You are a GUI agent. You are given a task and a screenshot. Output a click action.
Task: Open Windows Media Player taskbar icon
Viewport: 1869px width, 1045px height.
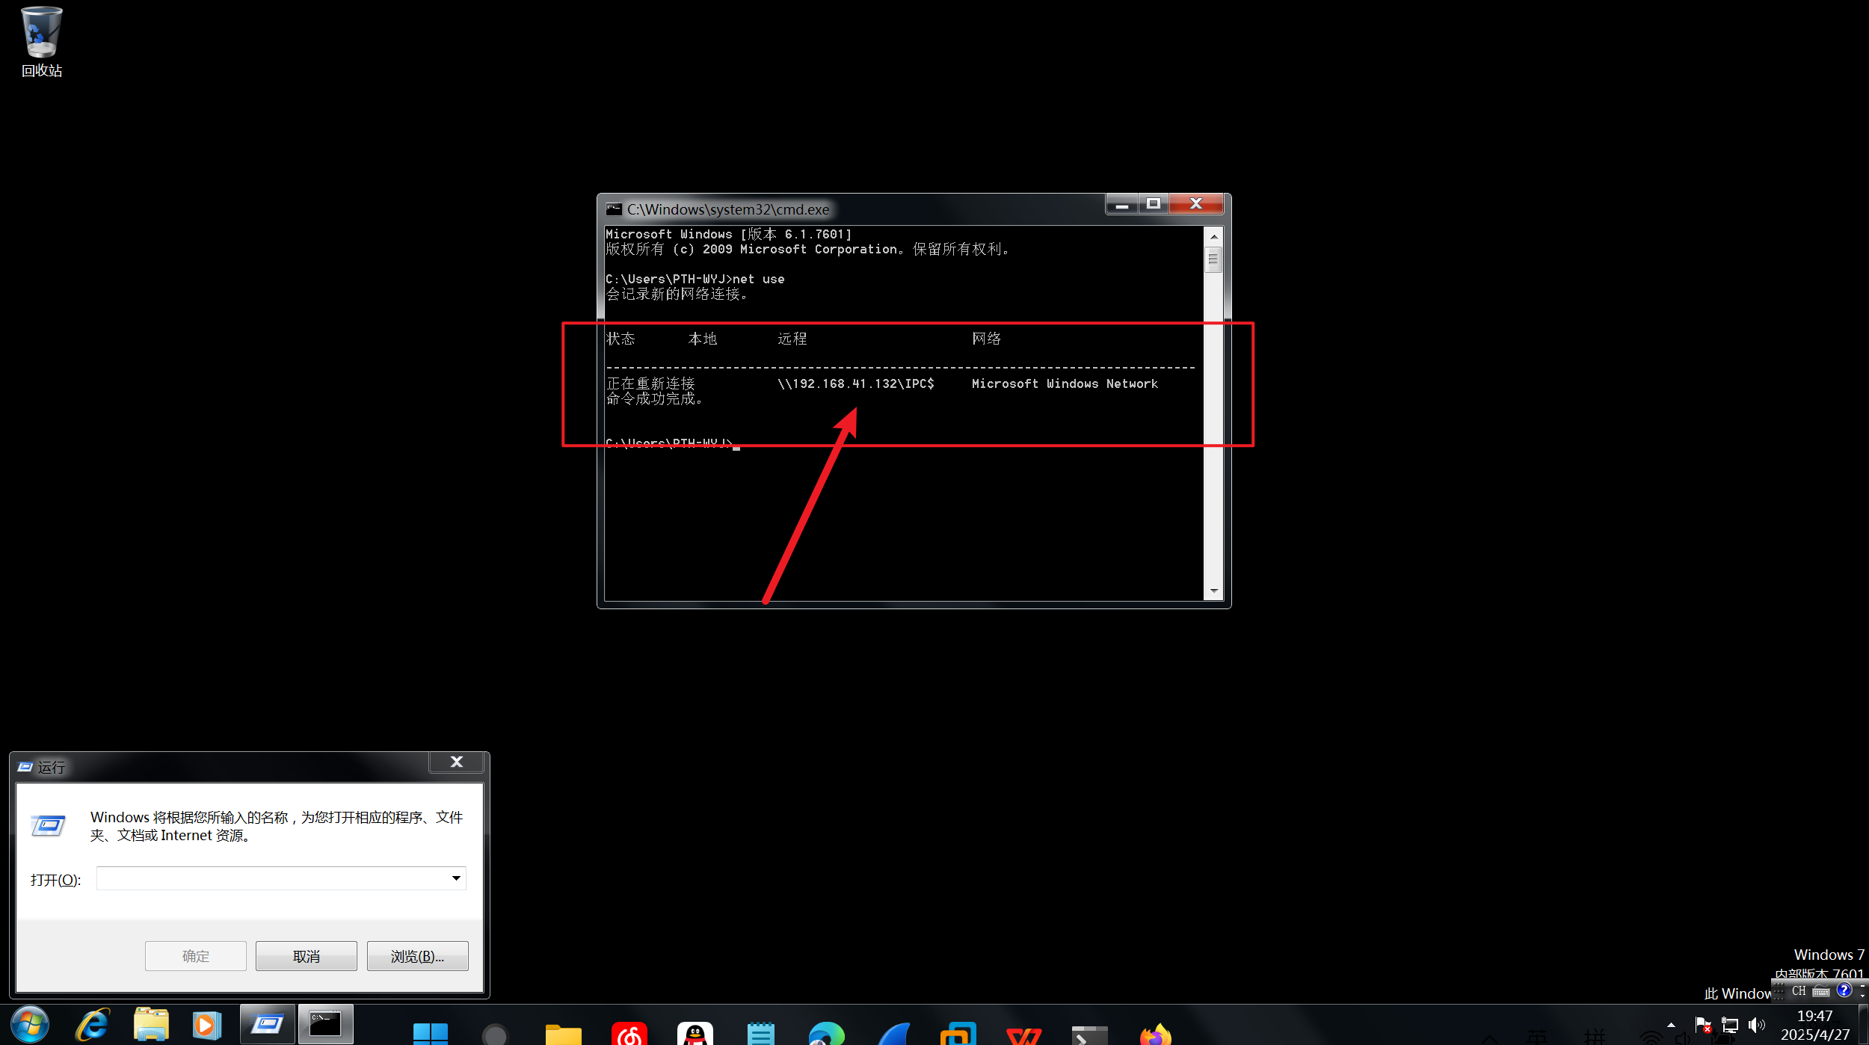click(x=206, y=1025)
